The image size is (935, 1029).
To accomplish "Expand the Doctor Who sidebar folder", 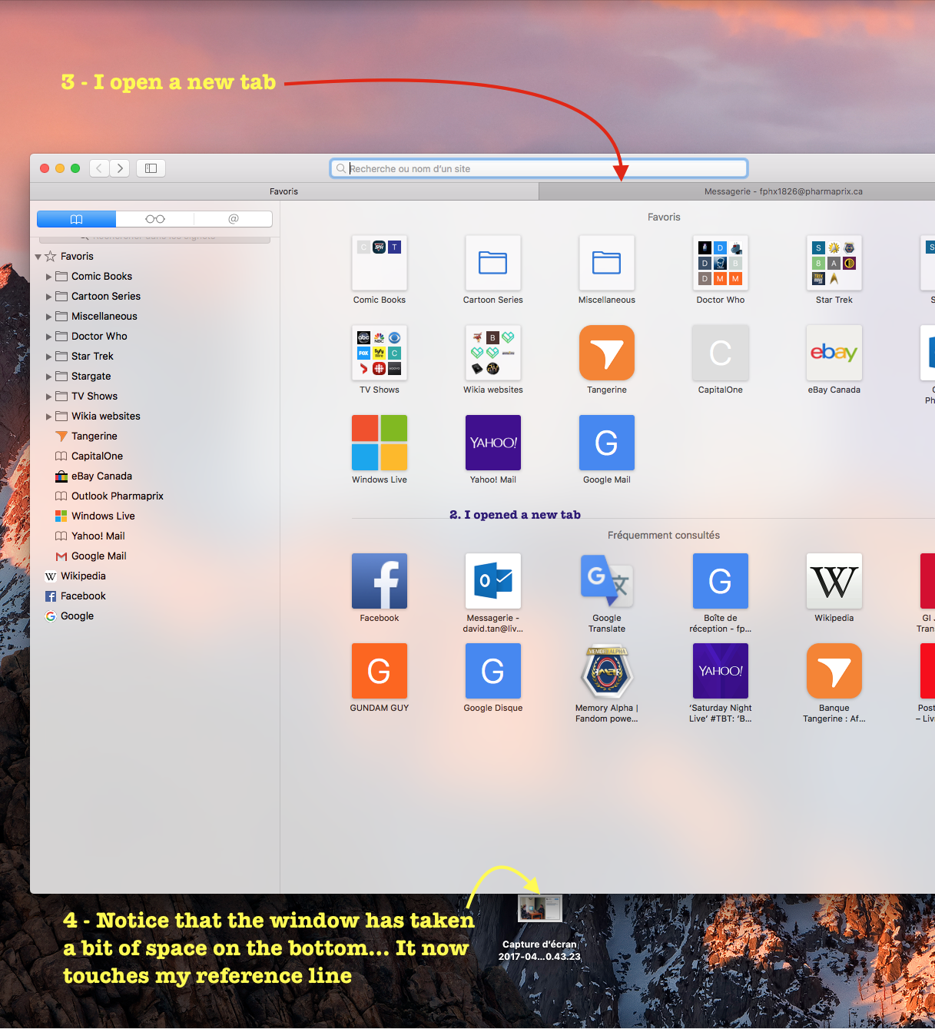I will click(x=49, y=337).
